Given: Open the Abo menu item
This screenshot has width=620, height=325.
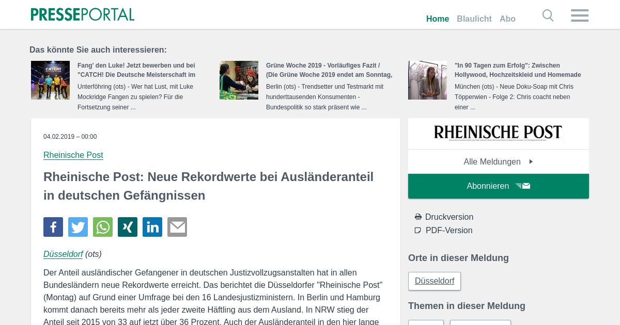Looking at the screenshot, I should (x=507, y=19).
